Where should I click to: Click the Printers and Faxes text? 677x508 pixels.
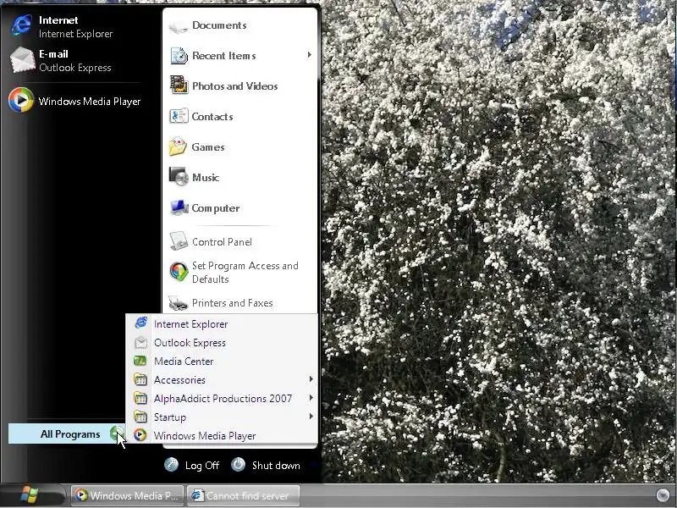click(232, 303)
